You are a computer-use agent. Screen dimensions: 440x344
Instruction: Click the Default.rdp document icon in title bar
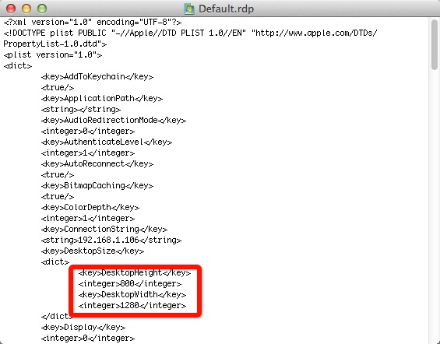pyautogui.click(x=189, y=9)
